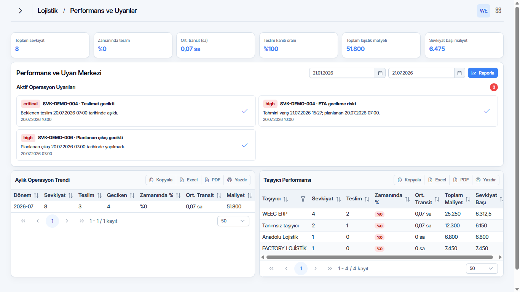This screenshot has height=292, width=520.
Task: Click the page vertical scrollbar
Action: point(517,138)
